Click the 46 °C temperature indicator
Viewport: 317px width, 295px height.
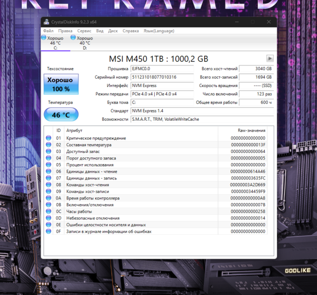(61, 115)
